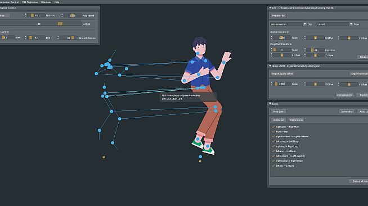Screen dimensions: 368x206
Task: Adjust the Play speed slider
Action: pyautogui.click(x=73, y=16)
